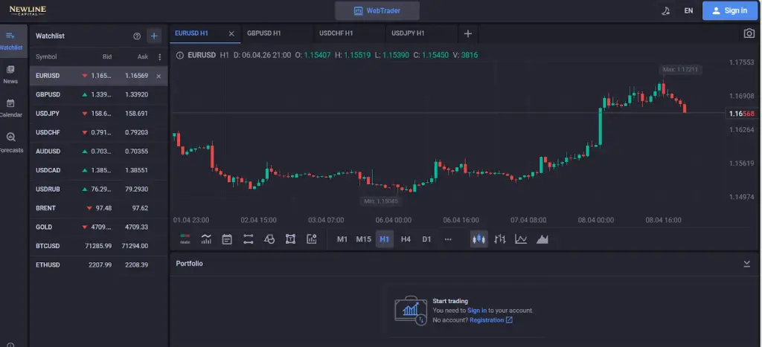This screenshot has height=347, width=762.
Task: Close the EURUSD H1 chart tab
Action: tap(231, 33)
